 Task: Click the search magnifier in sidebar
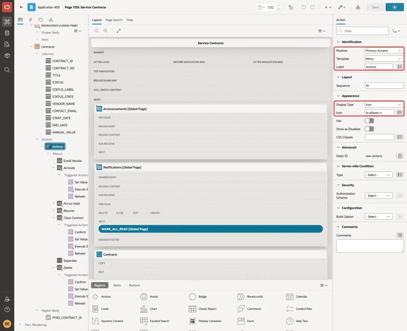point(7,70)
